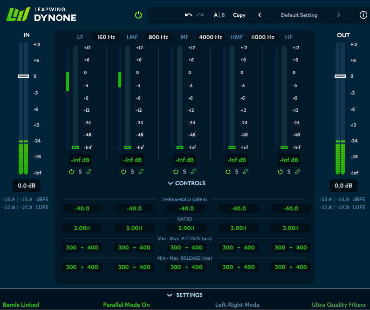Toggle the LMF band link icon
Screen dimensions: 370x310
[x=141, y=172]
